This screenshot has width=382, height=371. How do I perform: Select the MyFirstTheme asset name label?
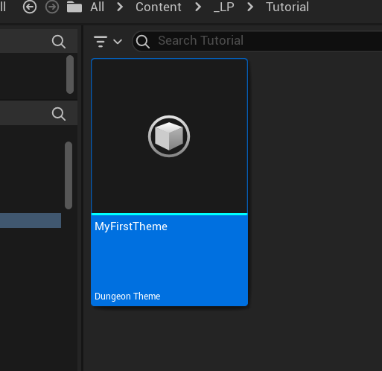click(131, 226)
